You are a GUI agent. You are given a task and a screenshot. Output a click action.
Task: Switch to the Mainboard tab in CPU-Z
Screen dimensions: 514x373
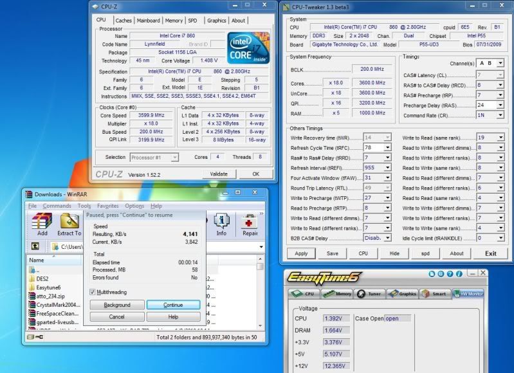coord(148,21)
